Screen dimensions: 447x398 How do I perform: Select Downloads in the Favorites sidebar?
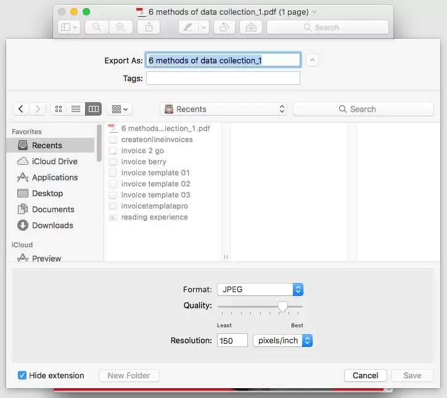tap(52, 225)
